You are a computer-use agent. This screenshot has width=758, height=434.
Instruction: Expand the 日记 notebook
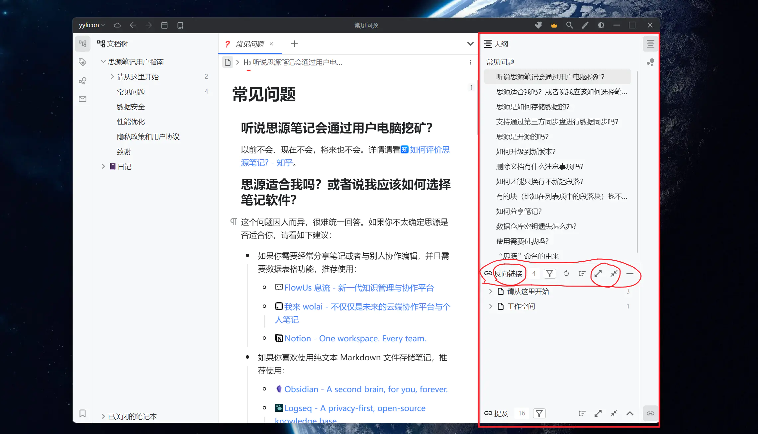point(103,166)
